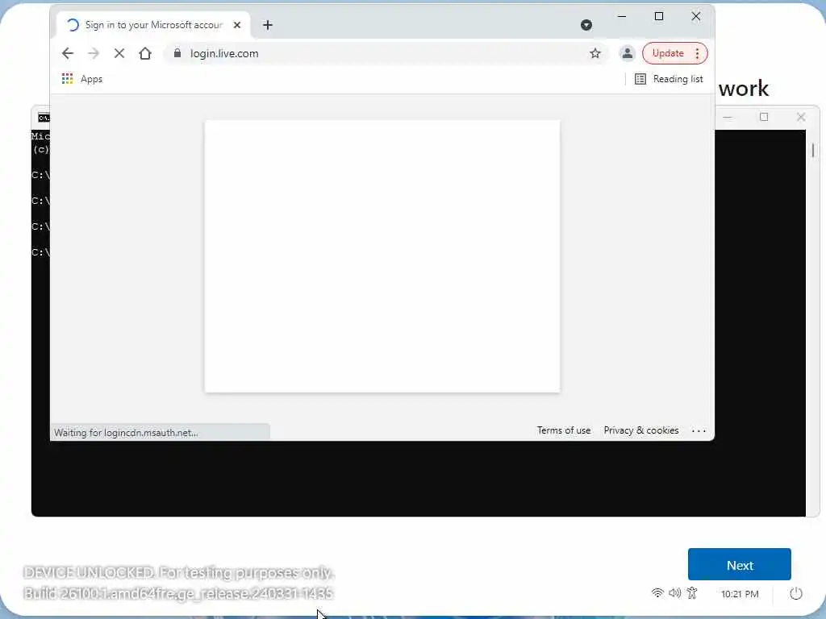Open more options ellipsis in page footer
The height and width of the screenshot is (619, 826).
pyautogui.click(x=699, y=431)
